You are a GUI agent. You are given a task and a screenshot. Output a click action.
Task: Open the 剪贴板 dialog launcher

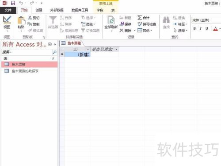tap(44, 37)
